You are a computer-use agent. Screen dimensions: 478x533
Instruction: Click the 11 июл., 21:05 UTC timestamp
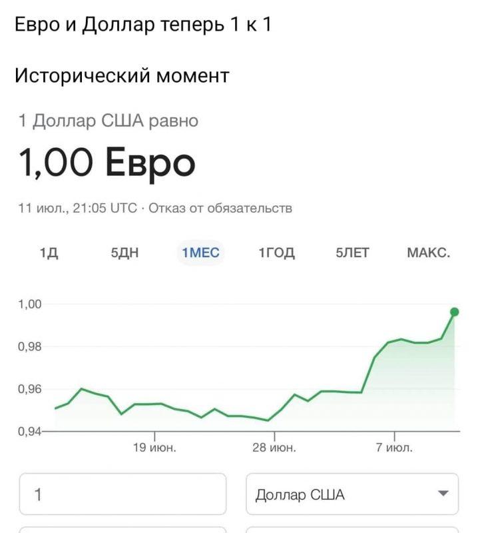pos(77,209)
